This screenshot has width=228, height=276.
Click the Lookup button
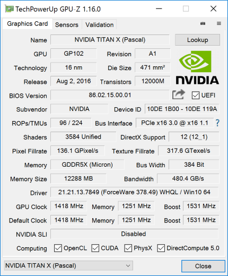pos(197,40)
